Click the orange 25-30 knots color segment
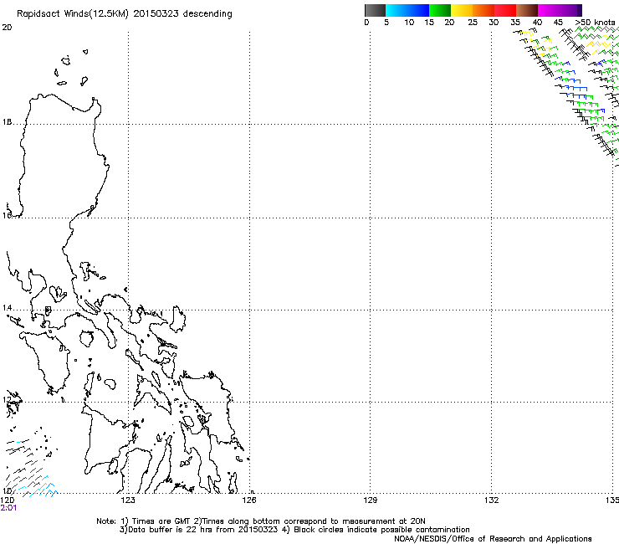The image size is (619, 544). click(483, 11)
